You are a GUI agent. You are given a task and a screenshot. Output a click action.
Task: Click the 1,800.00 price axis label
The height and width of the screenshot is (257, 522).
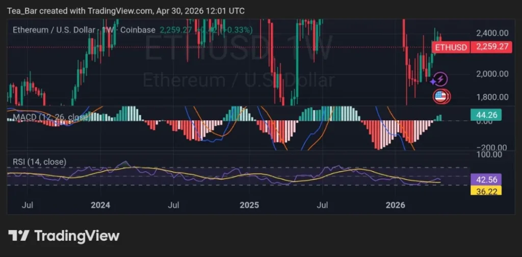492,97
